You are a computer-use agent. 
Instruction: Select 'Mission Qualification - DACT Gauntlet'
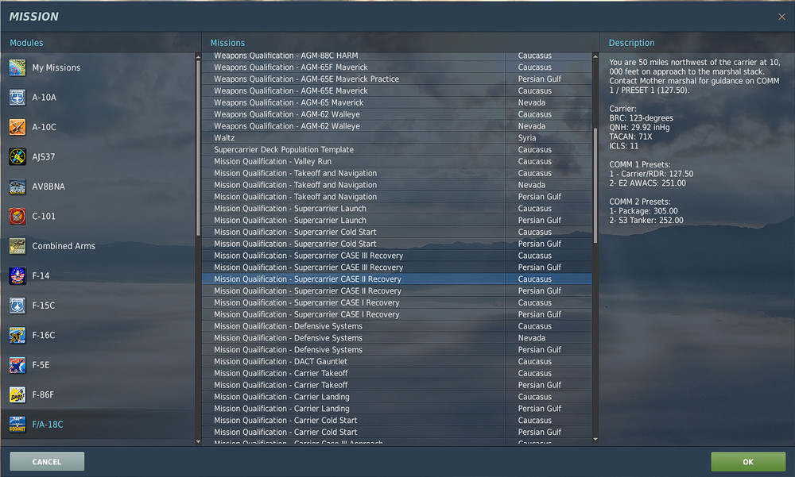(x=397, y=362)
